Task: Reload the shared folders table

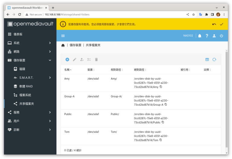Action: [214, 60]
